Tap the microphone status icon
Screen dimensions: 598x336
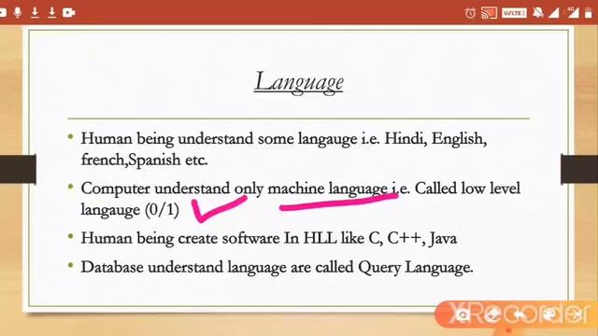click(18, 12)
